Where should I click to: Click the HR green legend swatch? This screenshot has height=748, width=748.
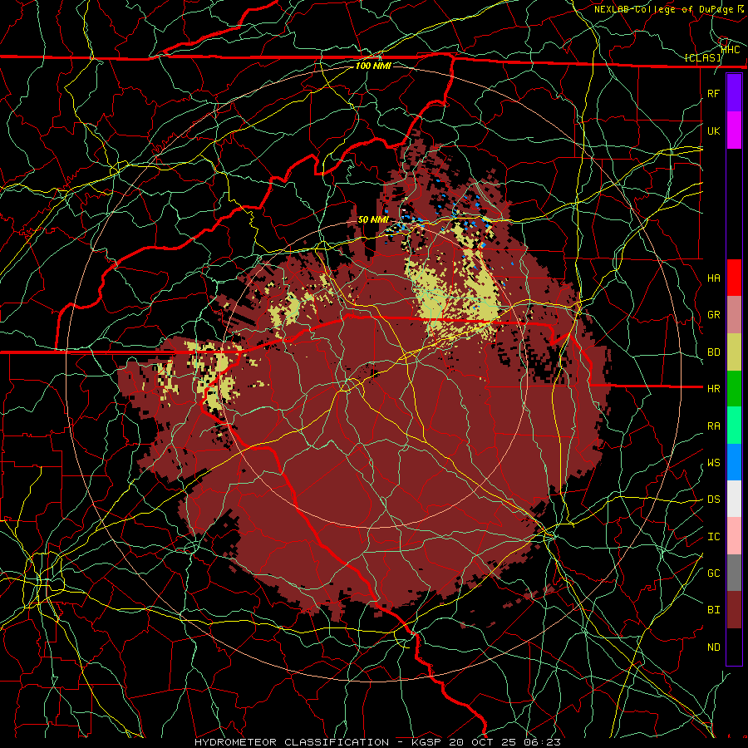coord(734,389)
